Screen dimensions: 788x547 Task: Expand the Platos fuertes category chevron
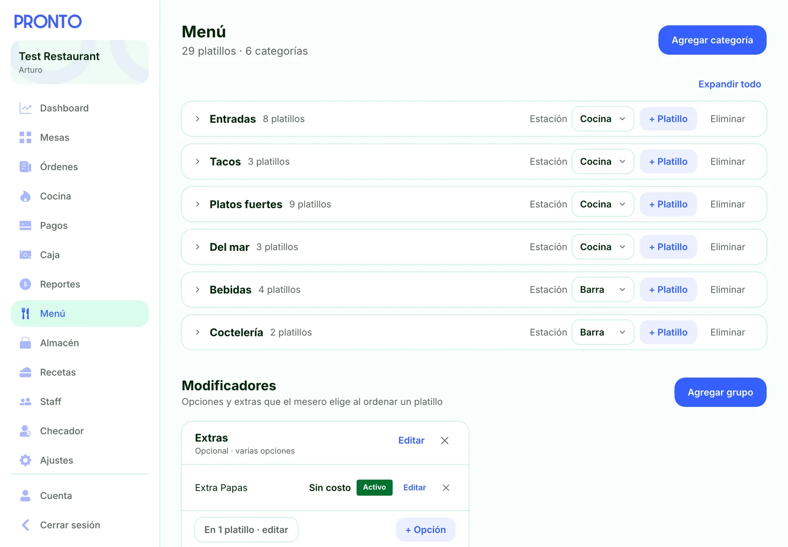click(x=197, y=204)
